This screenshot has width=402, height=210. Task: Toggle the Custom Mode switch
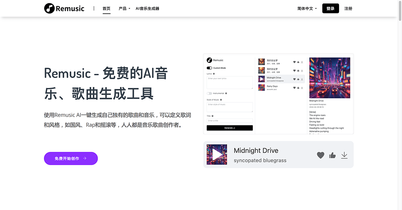(x=209, y=68)
